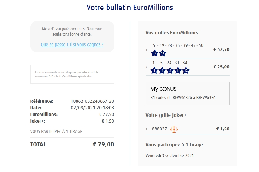Click star number 1 in grid 2
The width and height of the screenshot is (259, 172).
tap(154, 71)
